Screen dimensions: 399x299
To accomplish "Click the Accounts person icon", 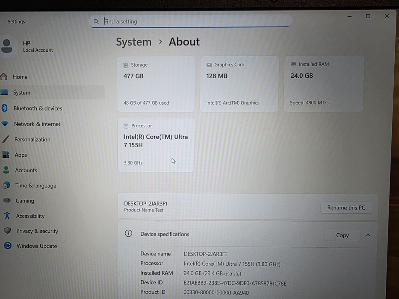I will (6, 170).
